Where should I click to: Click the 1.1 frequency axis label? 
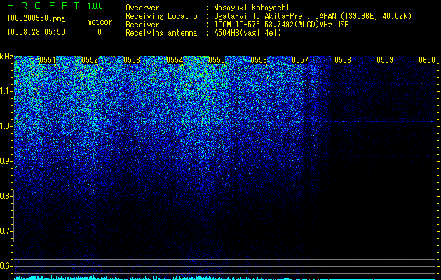coord(6,91)
